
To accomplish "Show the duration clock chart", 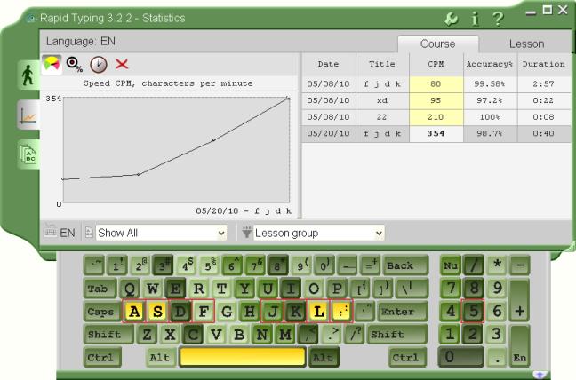I will pyautogui.click(x=99, y=65).
